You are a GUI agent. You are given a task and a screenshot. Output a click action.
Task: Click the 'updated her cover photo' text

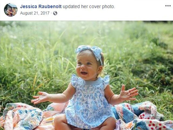89,6
